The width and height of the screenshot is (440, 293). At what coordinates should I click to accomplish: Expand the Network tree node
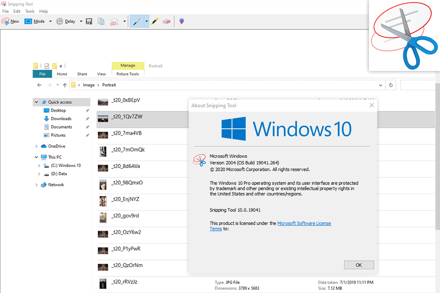click(36, 184)
